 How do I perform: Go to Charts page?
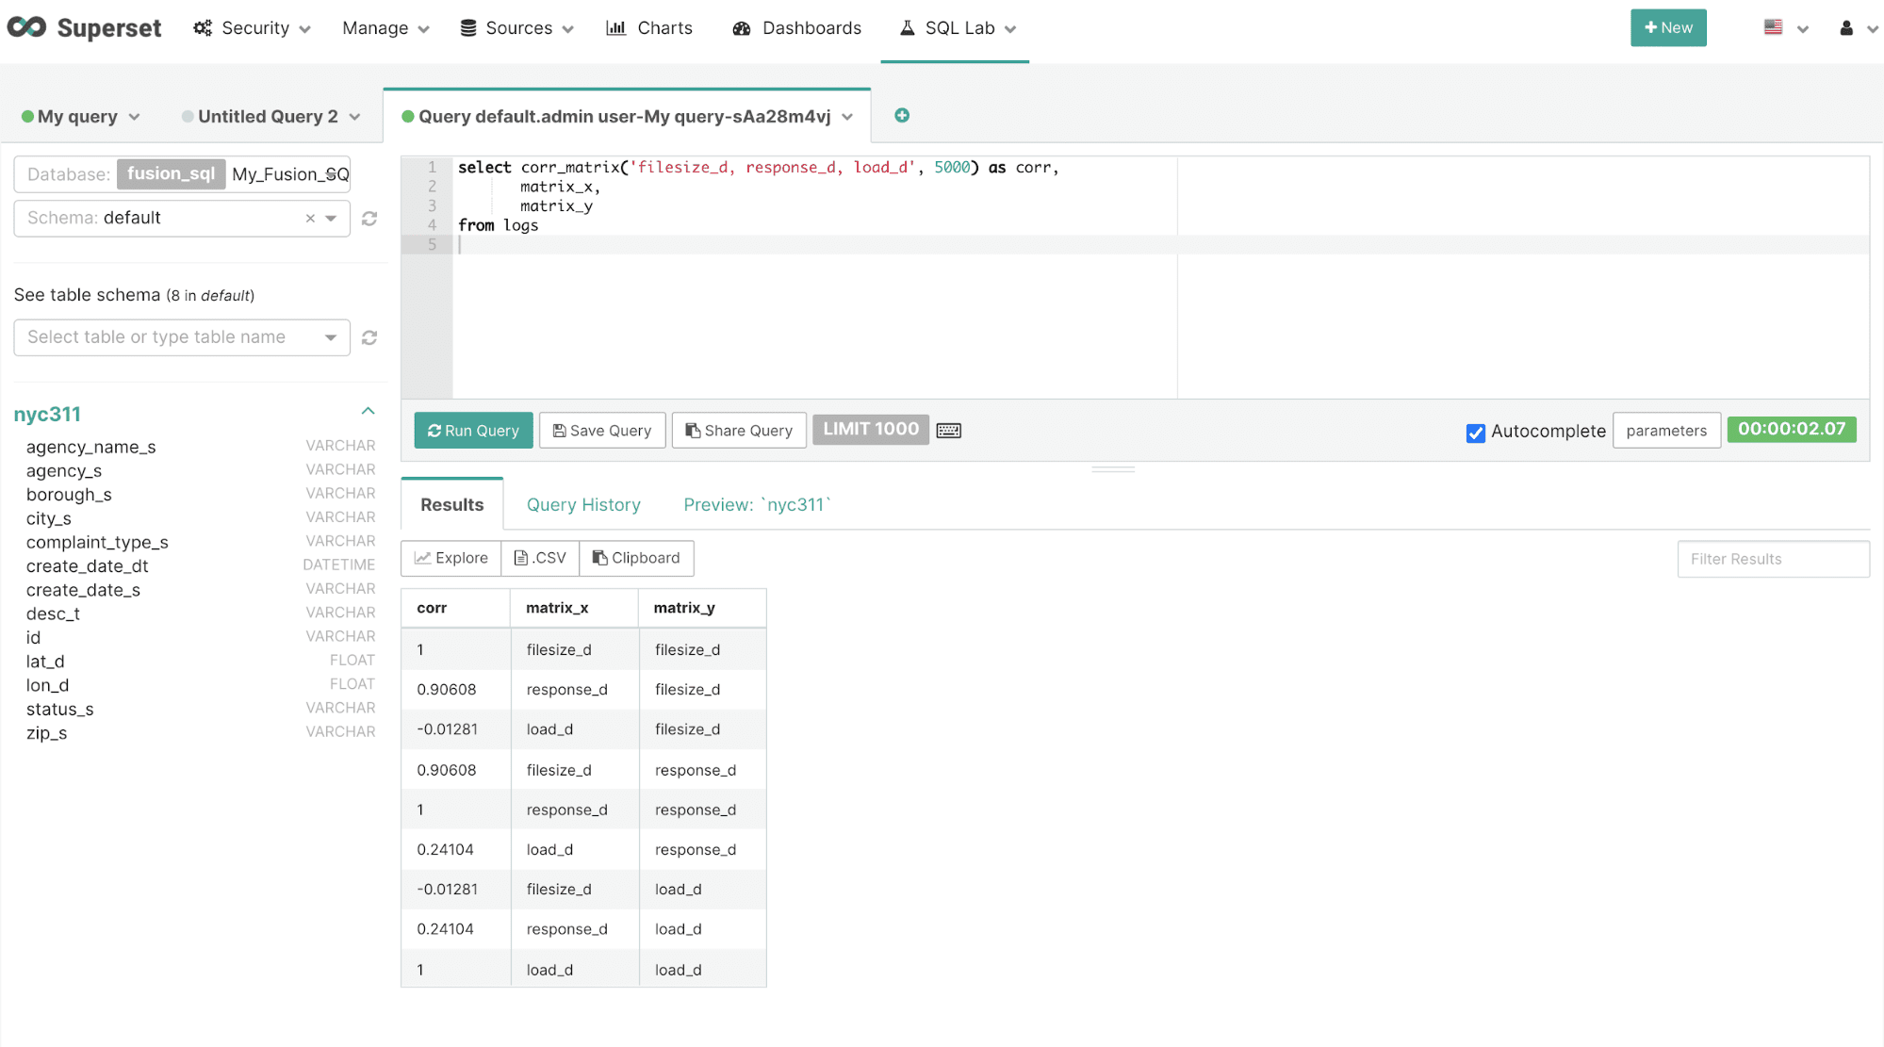649,28
